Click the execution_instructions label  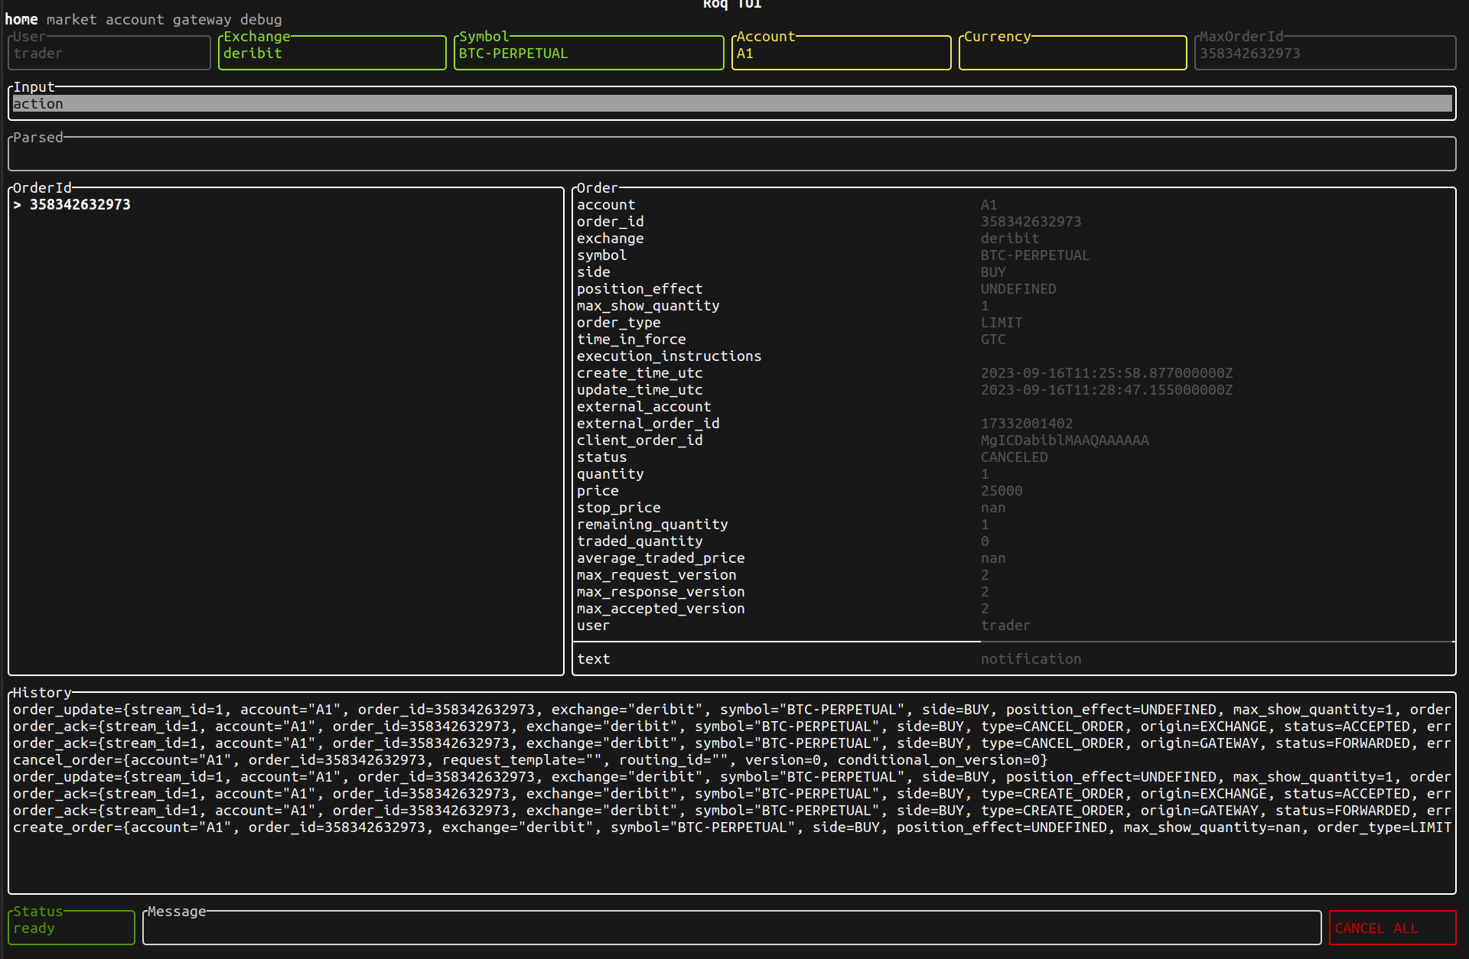(669, 356)
